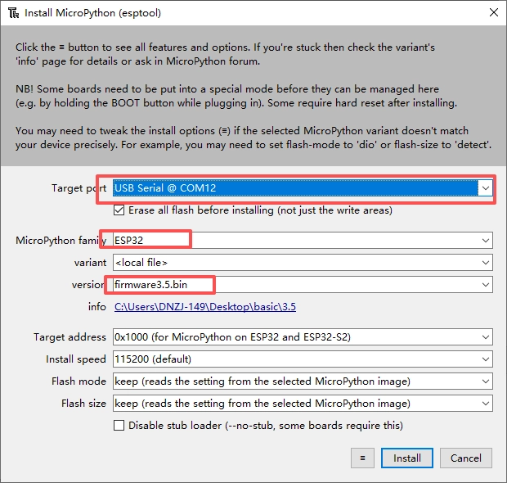Expand Install speed dropdown arrow

tap(486, 359)
